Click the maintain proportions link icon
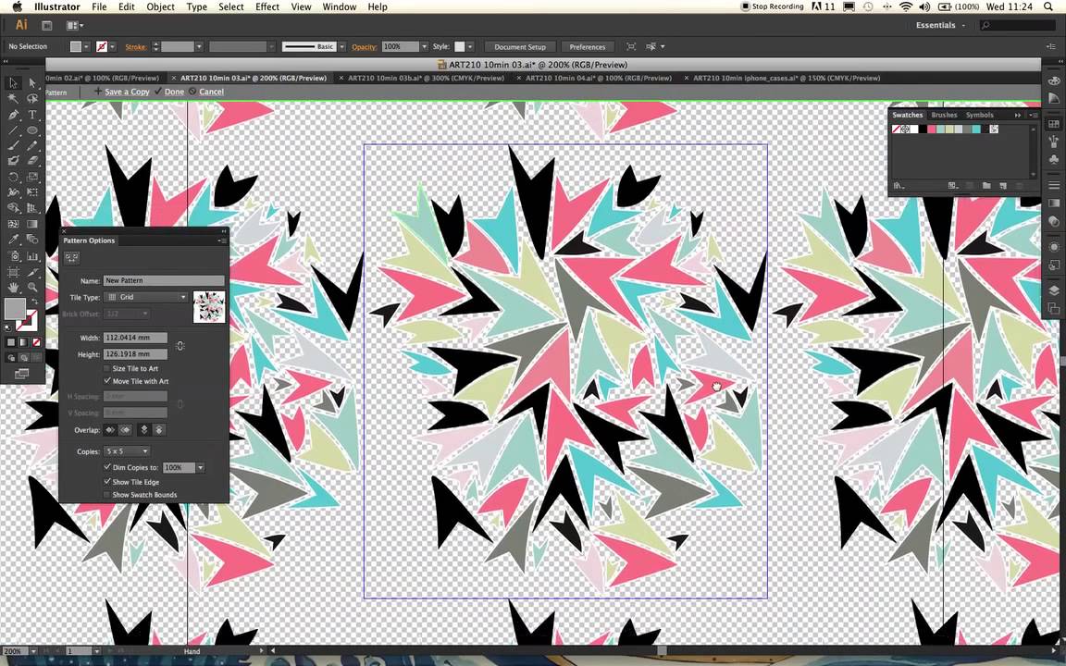1066x666 pixels. coord(180,346)
